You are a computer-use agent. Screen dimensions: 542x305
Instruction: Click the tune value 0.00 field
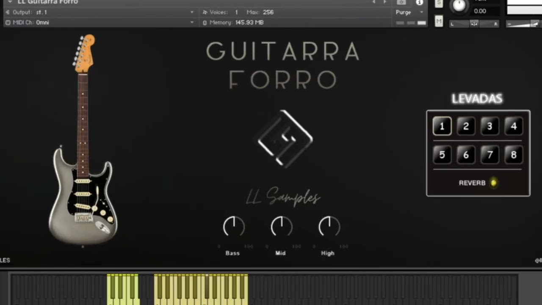[x=480, y=11]
